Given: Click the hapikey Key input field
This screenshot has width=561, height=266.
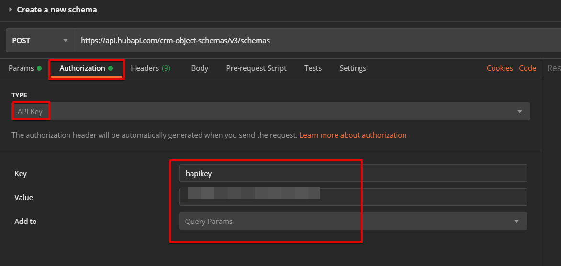Looking at the screenshot, I should pos(353,173).
